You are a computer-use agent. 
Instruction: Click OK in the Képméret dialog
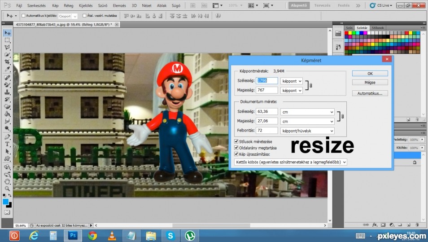[370, 74]
